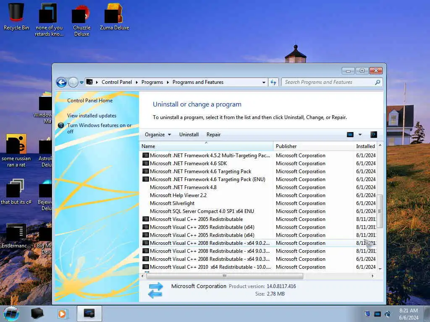Select Microsoft .NET Framework 4.8 row
Image resolution: width=430 pixels, height=322 pixels.
(x=258, y=187)
